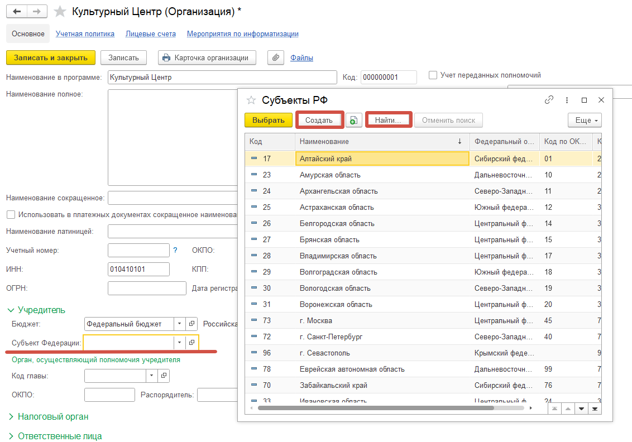The width and height of the screenshot is (632, 442).
Task: Select the Архангельская область row
Action: click(x=423, y=191)
